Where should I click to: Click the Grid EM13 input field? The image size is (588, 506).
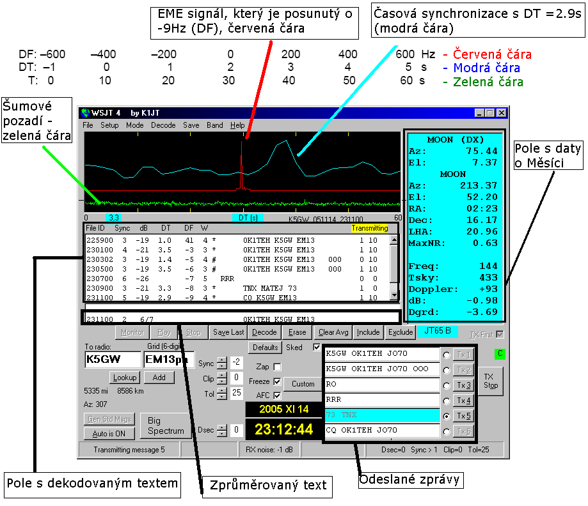tap(169, 360)
